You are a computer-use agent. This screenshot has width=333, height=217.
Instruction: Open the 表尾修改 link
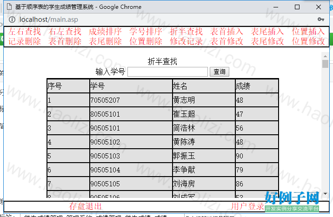[x=267, y=41]
